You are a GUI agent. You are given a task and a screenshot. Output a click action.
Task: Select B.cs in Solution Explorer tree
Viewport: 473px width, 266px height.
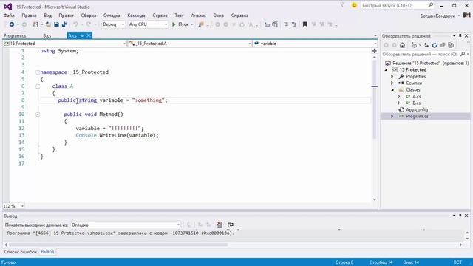(x=417, y=103)
